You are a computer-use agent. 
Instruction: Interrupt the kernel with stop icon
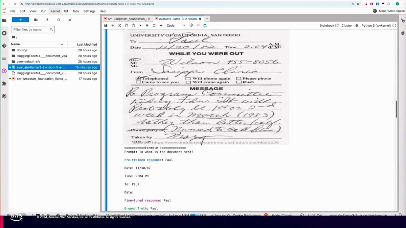pyautogui.click(x=147, y=25)
